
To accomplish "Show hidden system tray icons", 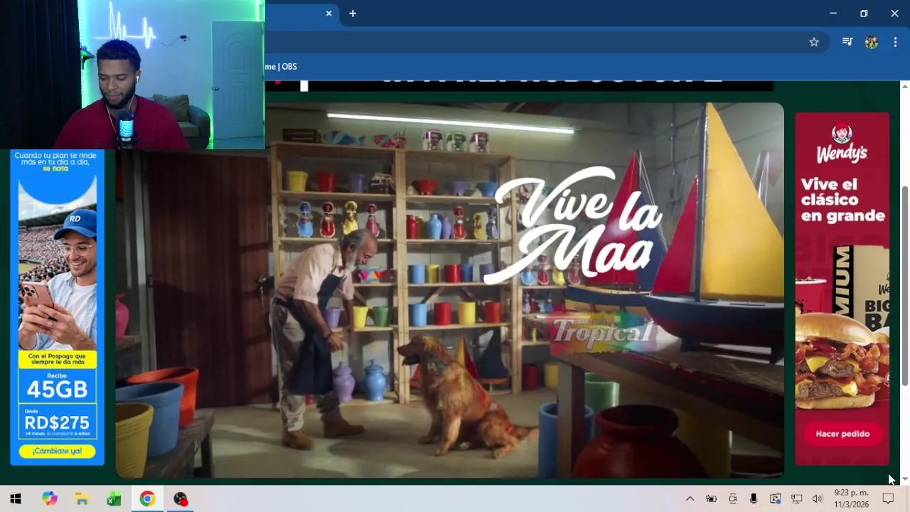I will pos(690,499).
